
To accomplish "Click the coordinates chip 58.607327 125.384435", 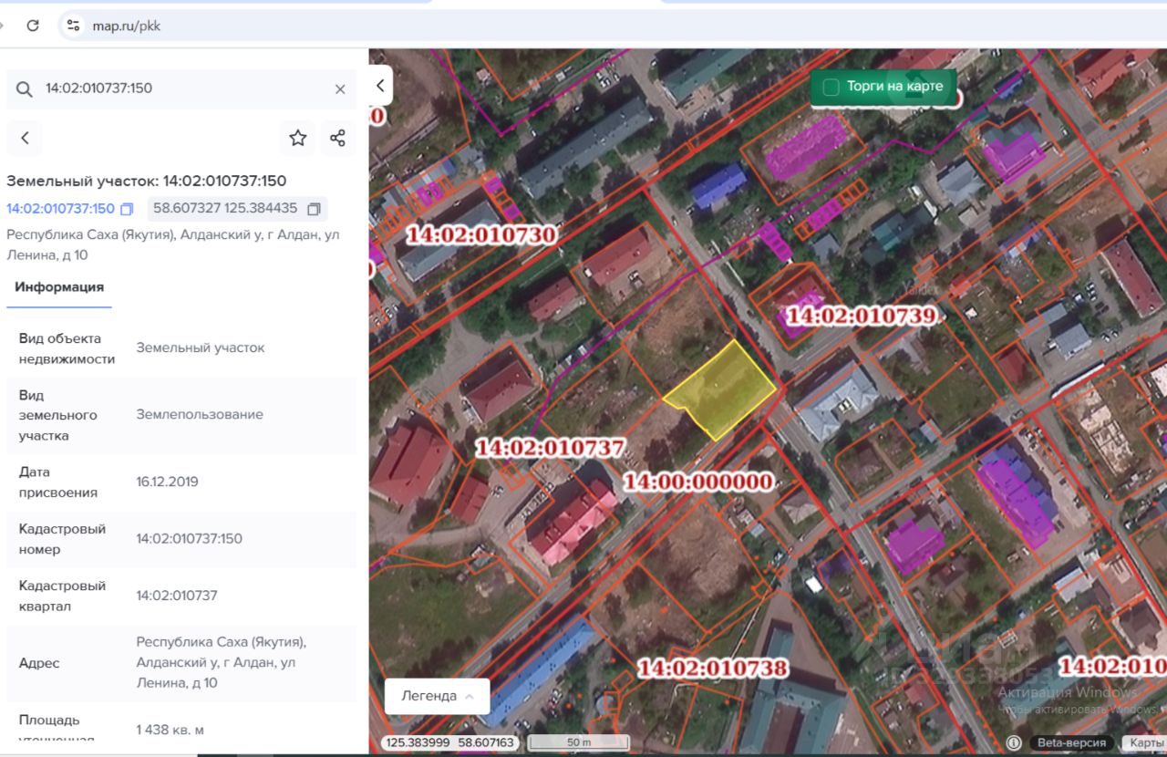I will click(x=237, y=209).
